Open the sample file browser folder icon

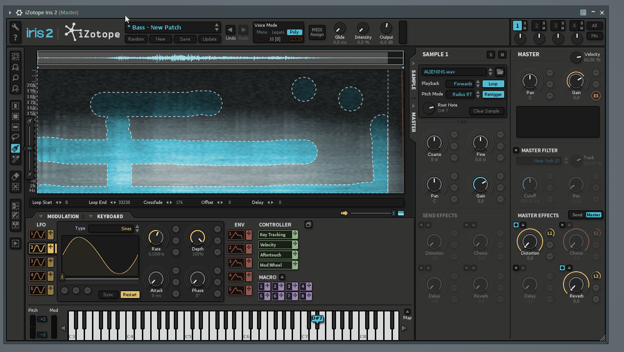(x=500, y=72)
